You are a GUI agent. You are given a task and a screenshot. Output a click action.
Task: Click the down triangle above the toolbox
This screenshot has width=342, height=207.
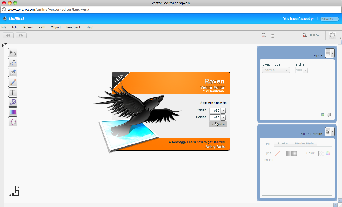pyautogui.click(x=5, y=44)
